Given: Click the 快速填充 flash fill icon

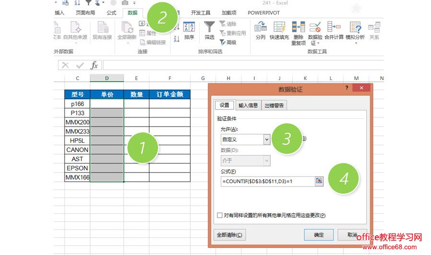Looking at the screenshot, I should tap(279, 31).
